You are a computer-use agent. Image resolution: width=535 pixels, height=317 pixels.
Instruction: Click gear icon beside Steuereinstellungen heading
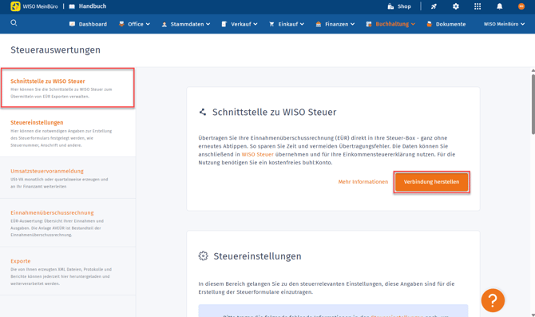coord(204,256)
